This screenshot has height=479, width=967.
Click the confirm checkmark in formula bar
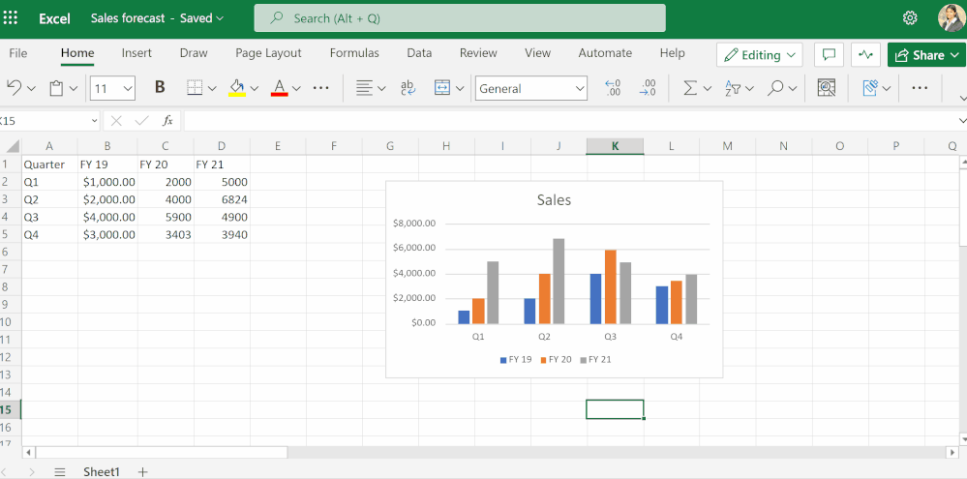pos(142,121)
